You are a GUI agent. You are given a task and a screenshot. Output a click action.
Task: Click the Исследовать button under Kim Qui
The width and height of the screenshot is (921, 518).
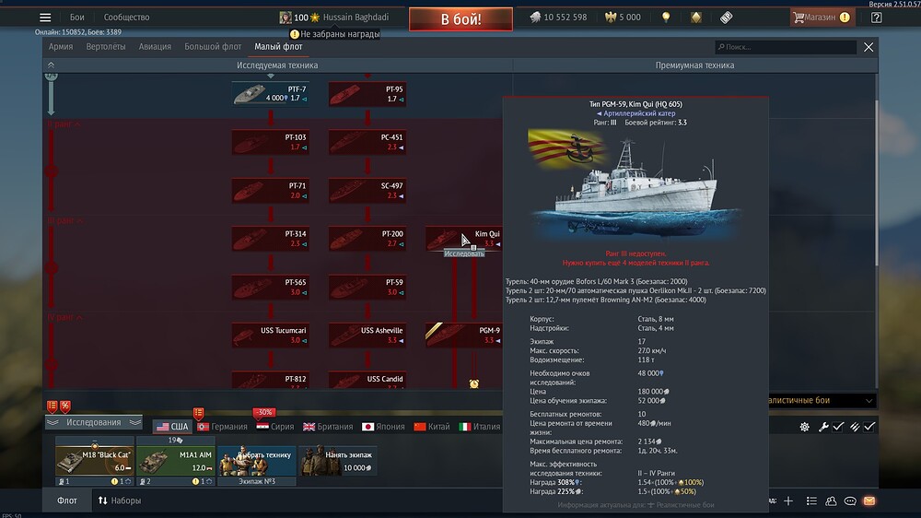pos(464,253)
